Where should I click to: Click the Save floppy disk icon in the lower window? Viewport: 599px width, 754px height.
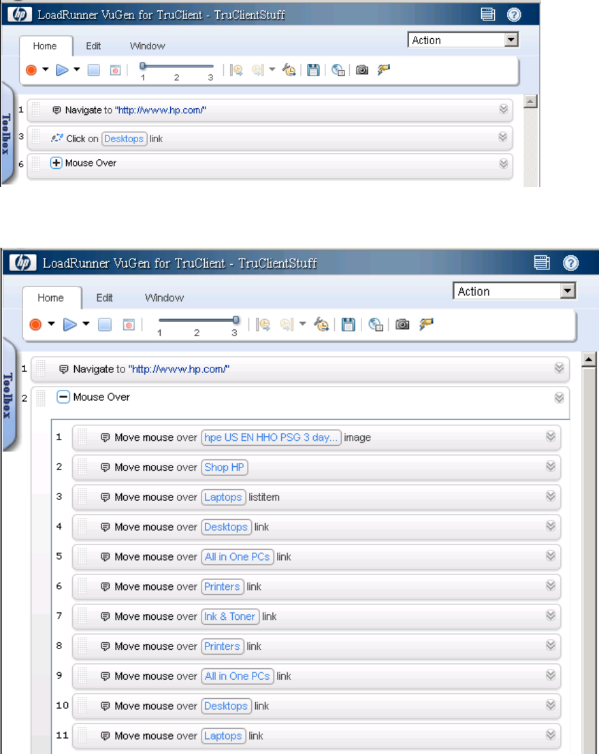click(349, 325)
